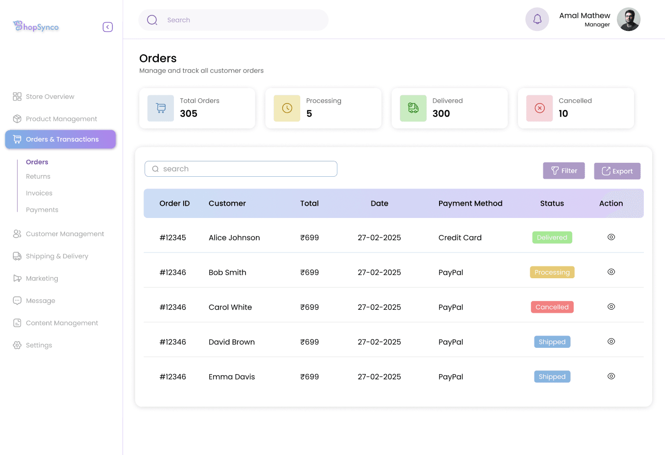Click the Settings gear icon
This screenshot has height=455, width=665.
[x=17, y=345]
